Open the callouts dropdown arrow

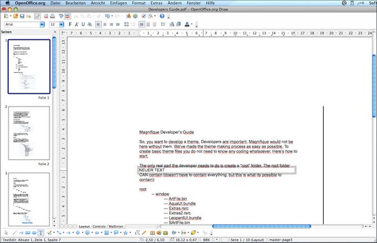point(120,232)
